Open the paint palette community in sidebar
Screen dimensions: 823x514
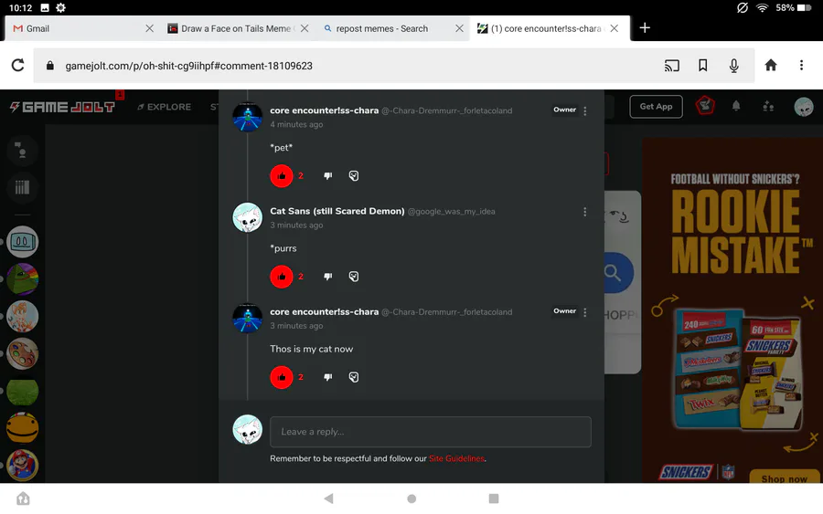tap(23, 353)
